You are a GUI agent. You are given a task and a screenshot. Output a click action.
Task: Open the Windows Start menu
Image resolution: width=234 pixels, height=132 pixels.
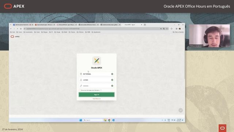click(x=80, y=120)
